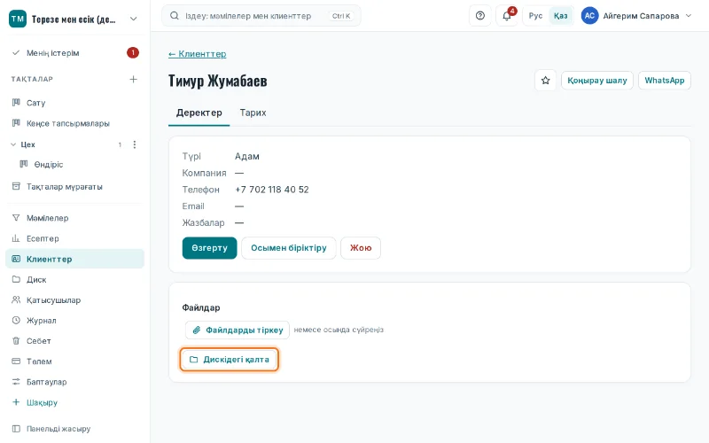Click Қоңырау шалу button
The height and width of the screenshot is (443, 709).
pyautogui.click(x=596, y=81)
